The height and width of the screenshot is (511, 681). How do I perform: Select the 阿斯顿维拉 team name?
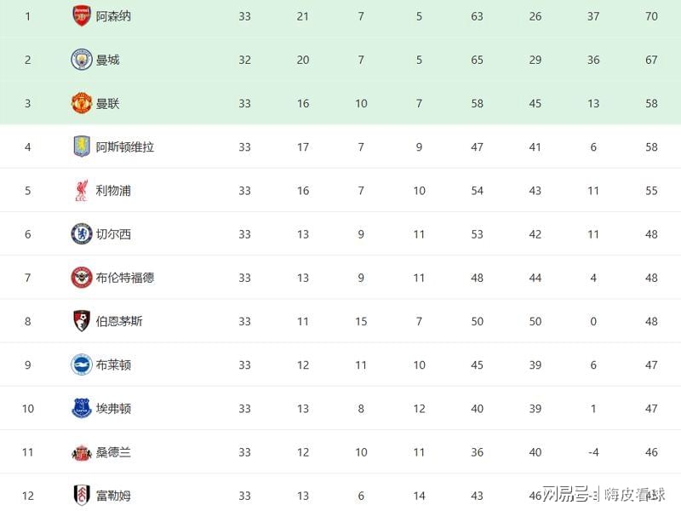coord(125,147)
